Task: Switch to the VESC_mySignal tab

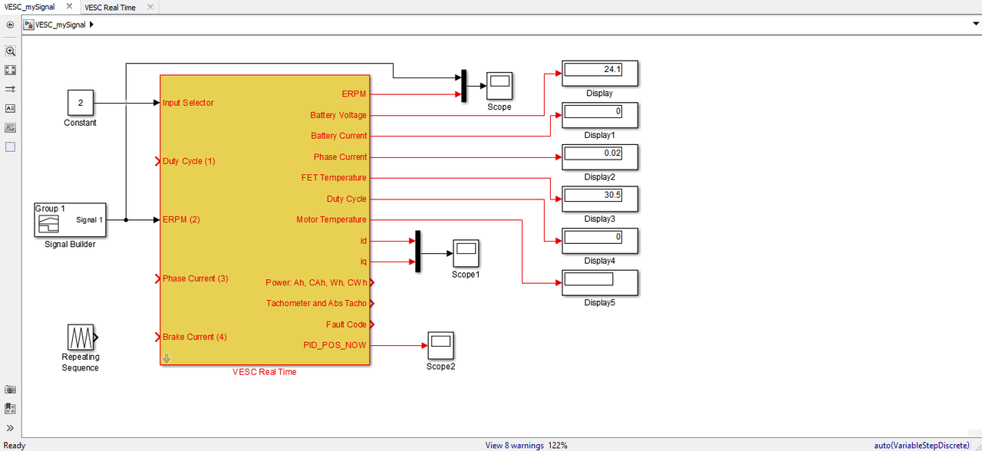Action: pos(29,7)
